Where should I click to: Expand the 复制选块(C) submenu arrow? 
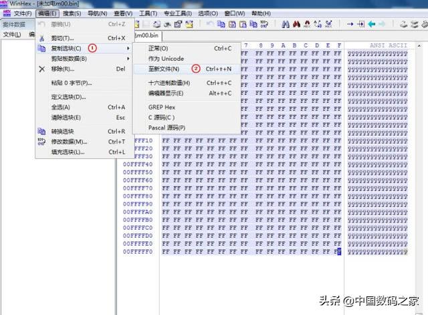click(x=128, y=48)
